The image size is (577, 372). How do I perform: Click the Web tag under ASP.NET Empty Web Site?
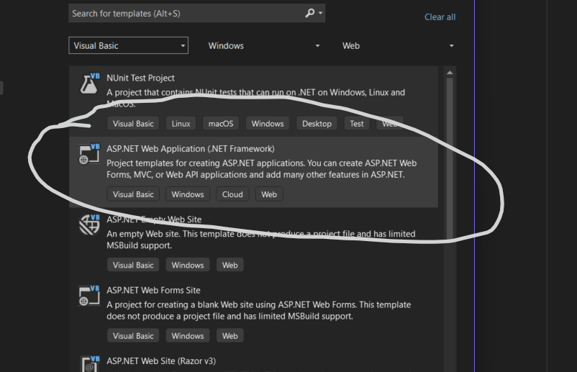[230, 265]
